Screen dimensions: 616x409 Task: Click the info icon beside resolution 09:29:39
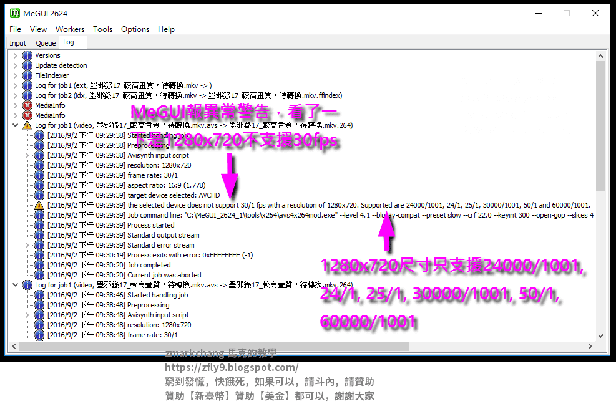point(39,165)
